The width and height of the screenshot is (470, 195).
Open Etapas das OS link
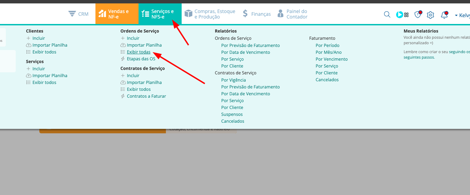(141, 59)
